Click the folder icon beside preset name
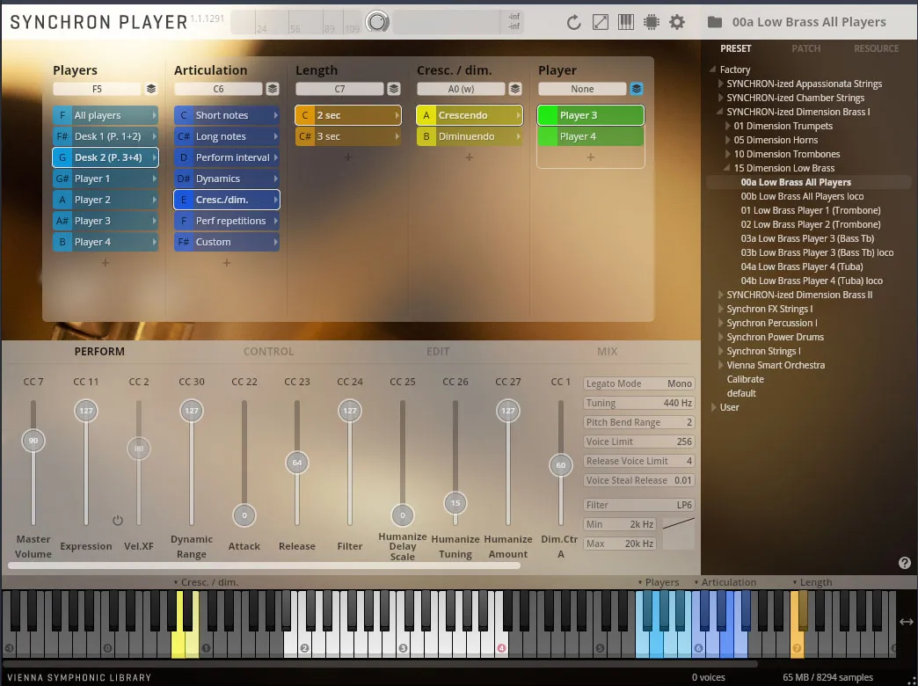Screen dimensions: 918x686 [x=715, y=23]
